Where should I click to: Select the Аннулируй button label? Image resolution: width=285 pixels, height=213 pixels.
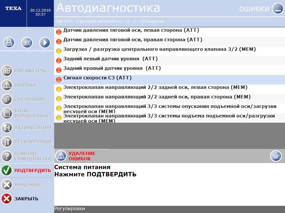coord(28,184)
